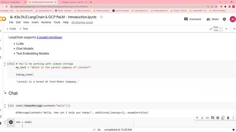Open the Comment button

tap(192, 19)
